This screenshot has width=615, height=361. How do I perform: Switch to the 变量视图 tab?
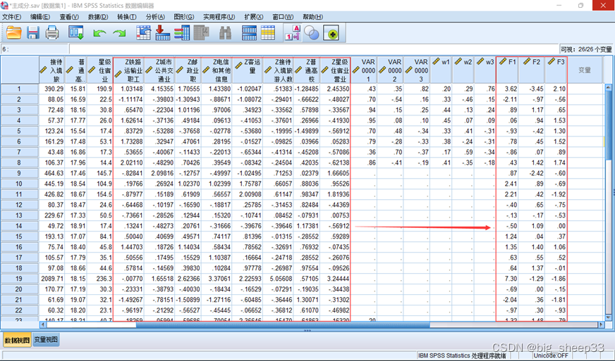click(47, 340)
